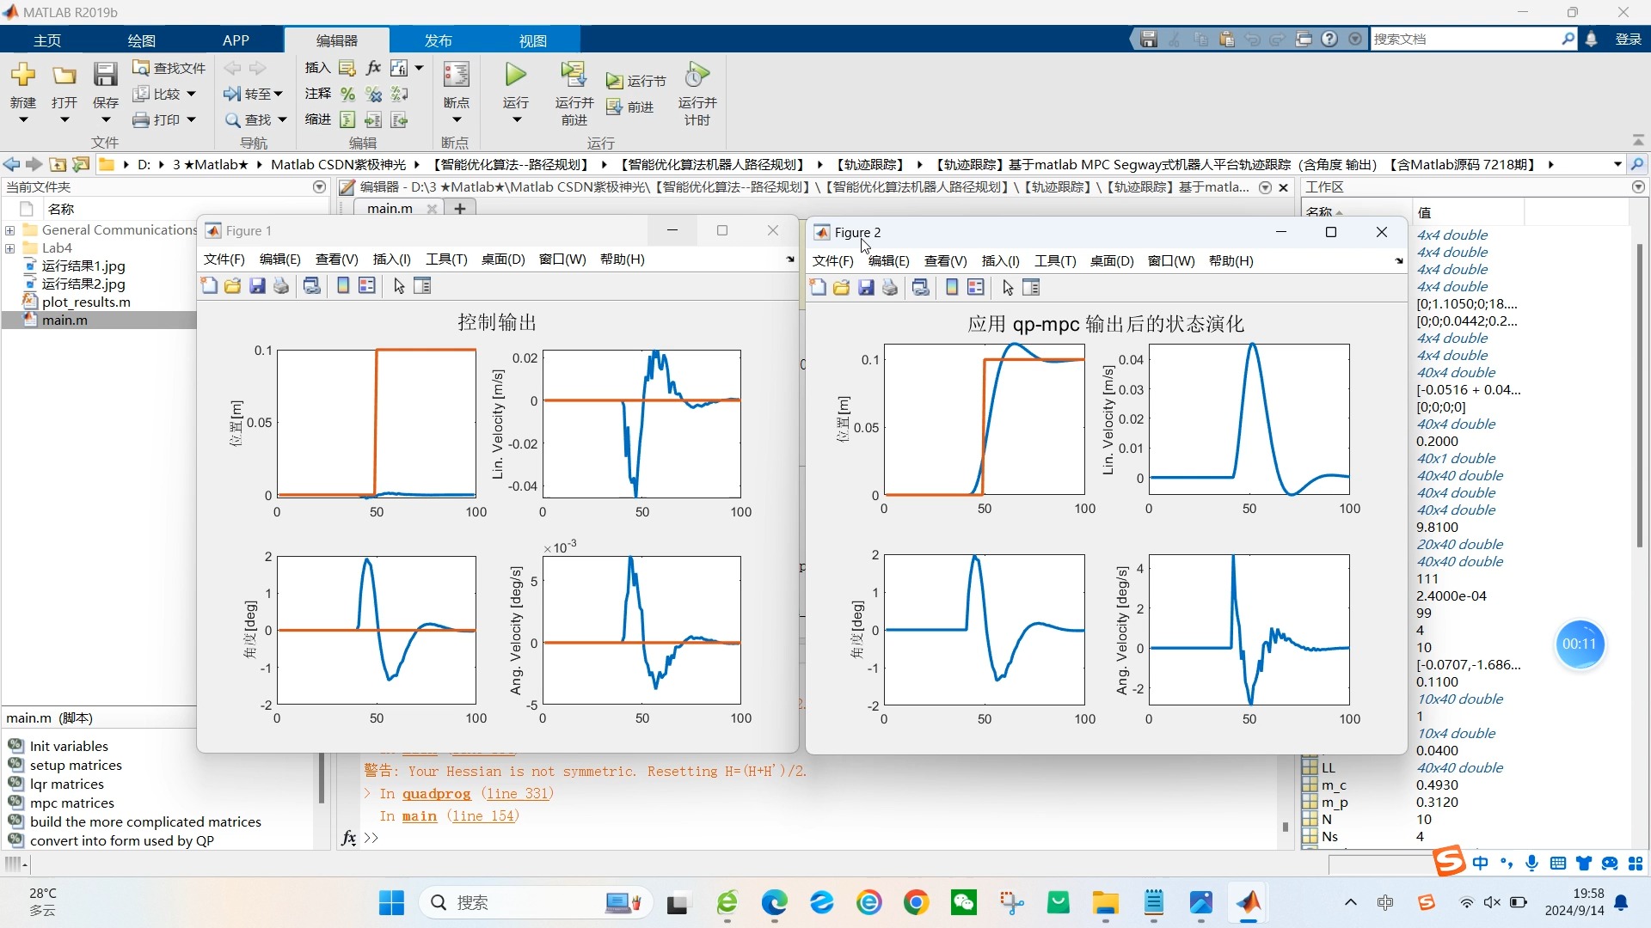This screenshot has height=928, width=1651.
Task: Insert a colorbar in Figure 1
Action: pyautogui.click(x=342, y=286)
